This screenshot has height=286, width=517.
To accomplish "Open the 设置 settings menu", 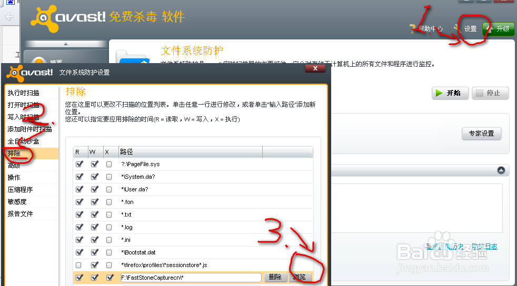I will (470, 29).
